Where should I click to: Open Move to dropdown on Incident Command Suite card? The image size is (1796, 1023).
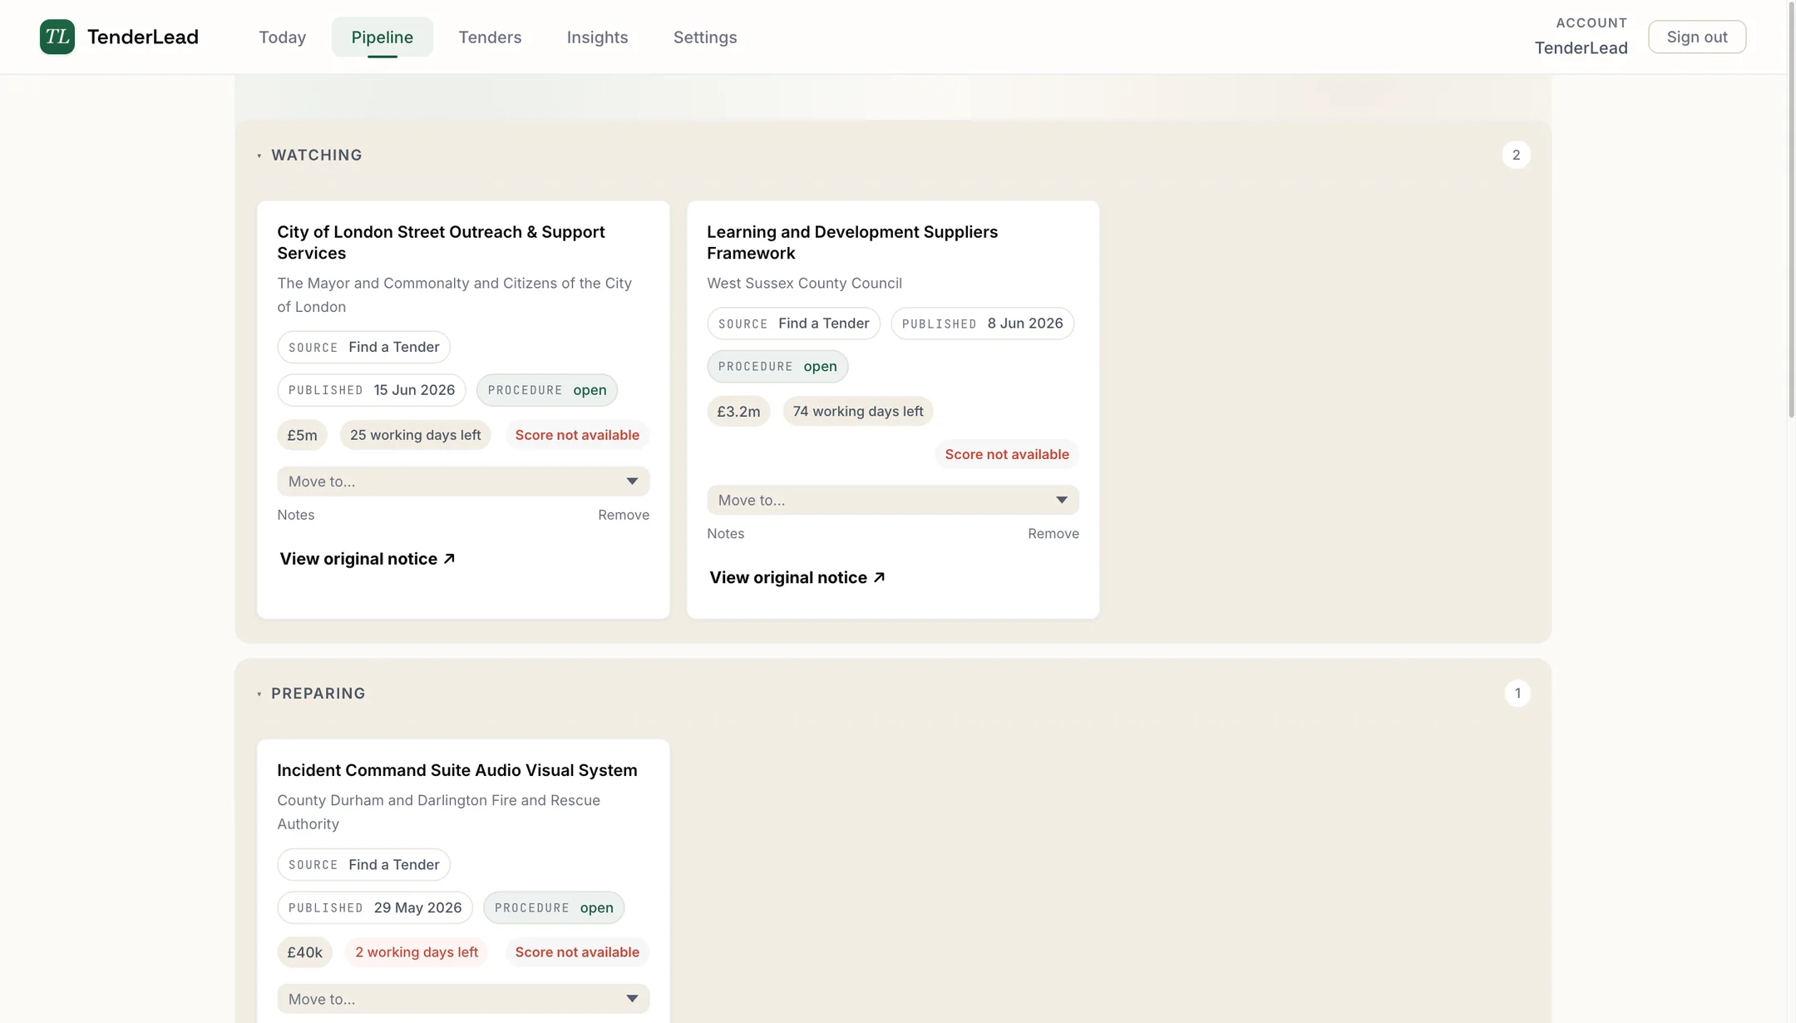coord(463,999)
